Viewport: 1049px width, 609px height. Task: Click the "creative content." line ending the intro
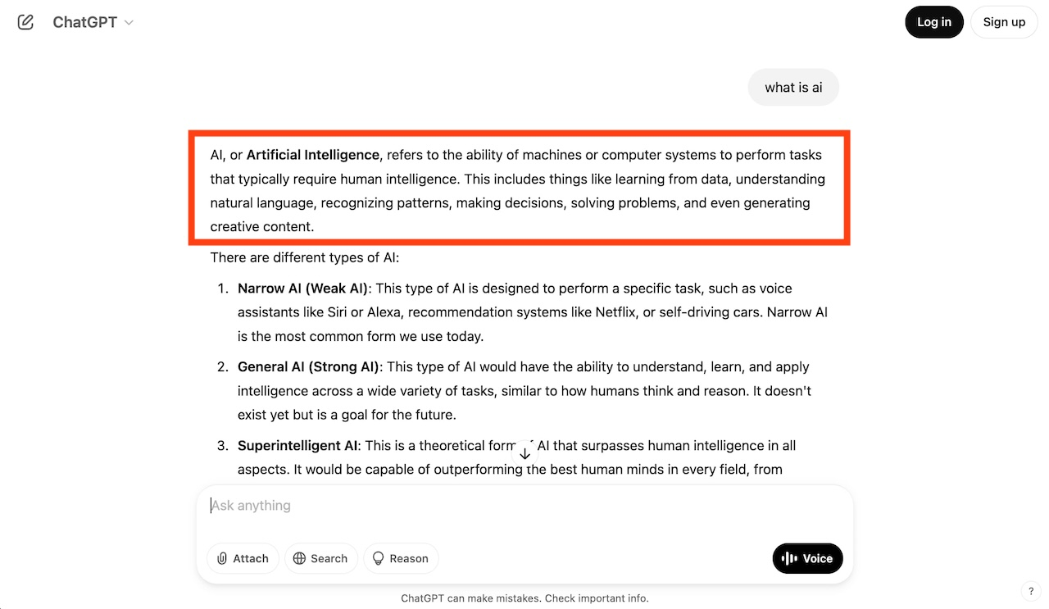coord(262,227)
